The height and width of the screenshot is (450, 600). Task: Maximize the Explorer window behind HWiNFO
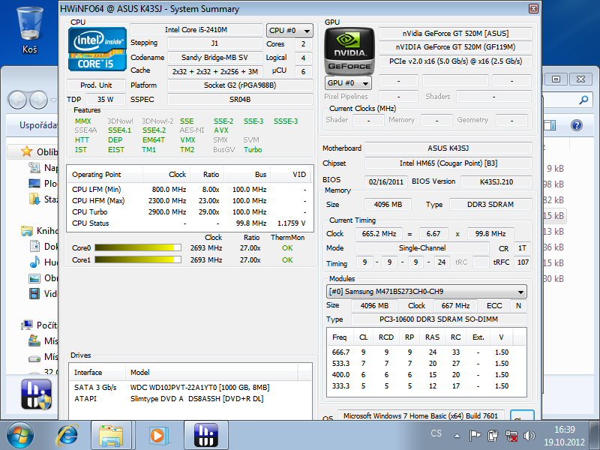(556, 79)
